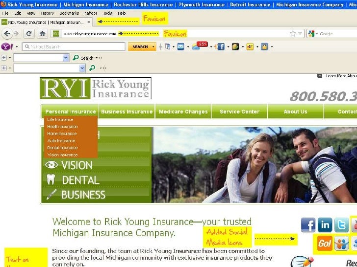This screenshot has width=357, height=267.
Task: Expand the dropdown arrow after the mail icon
Action: [x=188, y=47]
